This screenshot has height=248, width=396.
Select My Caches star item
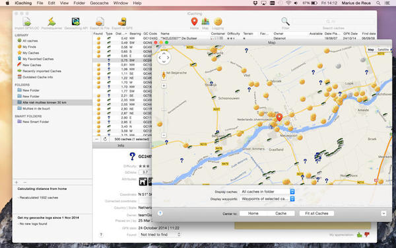30,53
